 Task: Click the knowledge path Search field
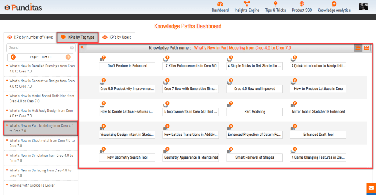click(x=38, y=48)
